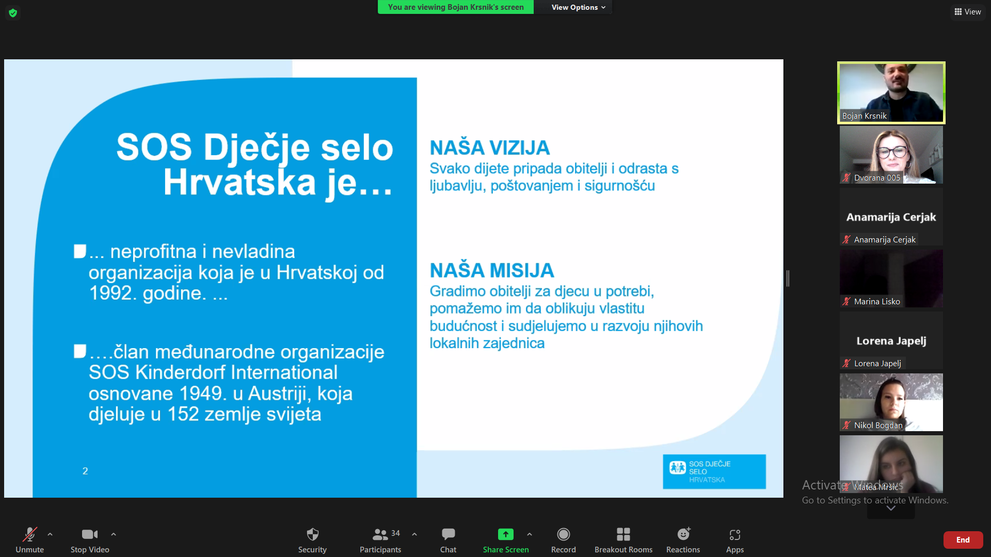
Task: Open Reactions menu
Action: pos(683,539)
